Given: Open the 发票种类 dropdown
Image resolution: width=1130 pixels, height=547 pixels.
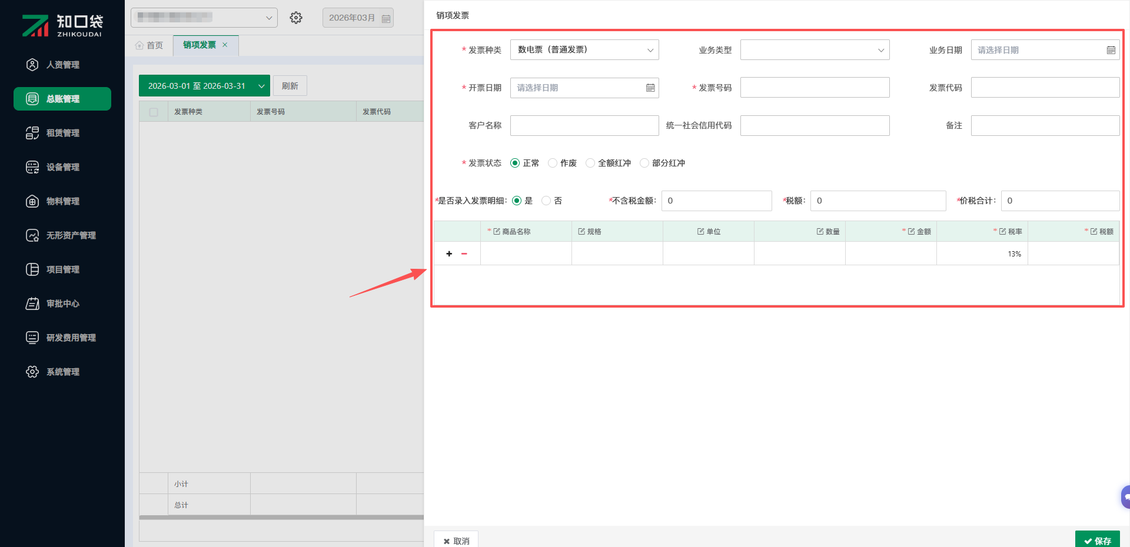Looking at the screenshot, I should 584,50.
